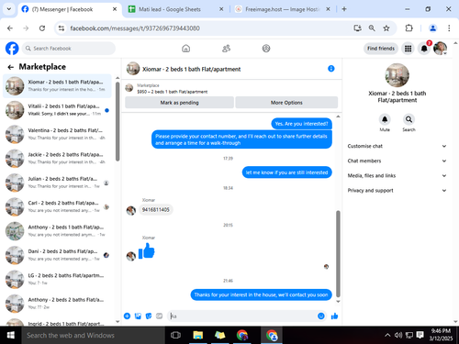Open Dani conversation
Viewport: 459px width, 344px height.
57,255
